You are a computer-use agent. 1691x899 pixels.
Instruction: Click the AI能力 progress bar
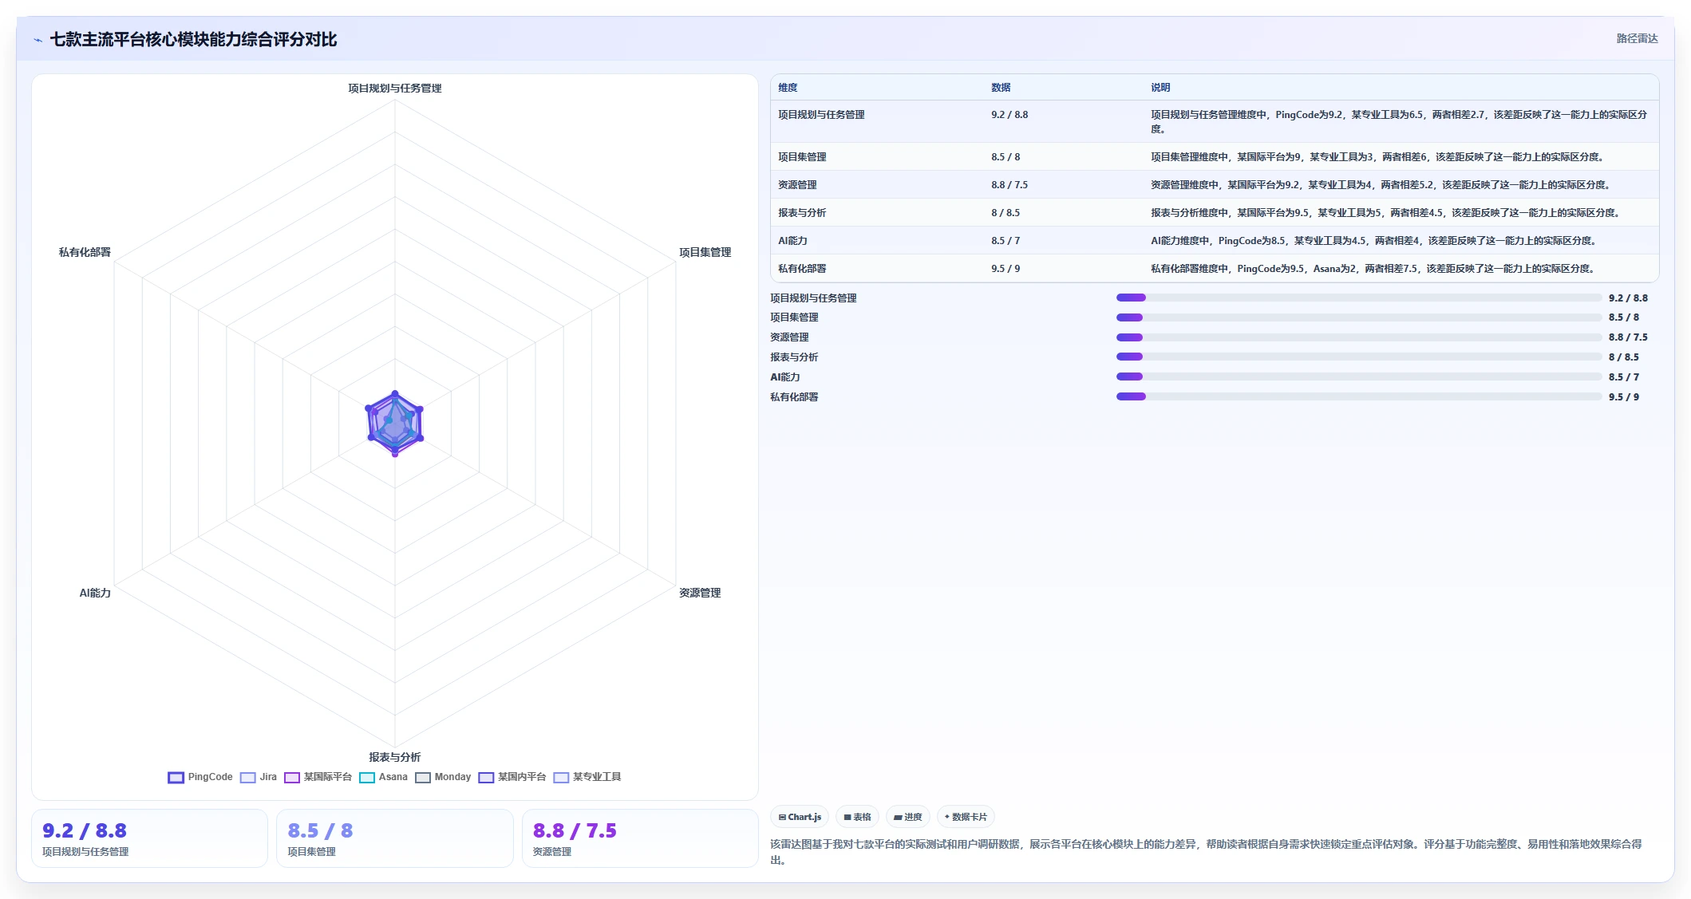[x=1358, y=377]
